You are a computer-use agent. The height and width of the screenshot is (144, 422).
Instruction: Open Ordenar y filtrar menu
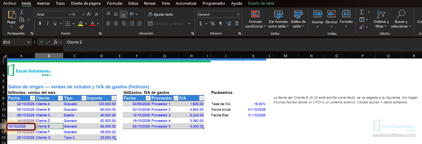(x=381, y=19)
